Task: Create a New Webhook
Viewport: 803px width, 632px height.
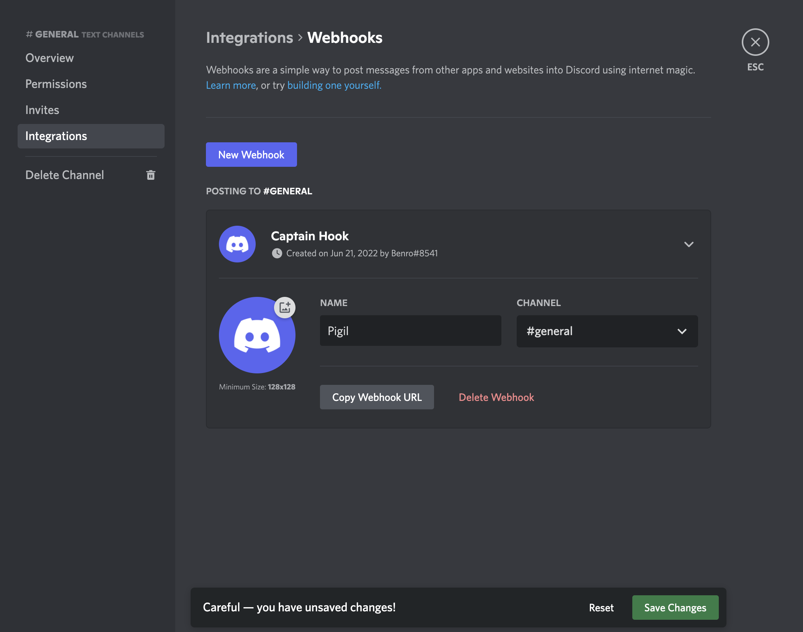Action: (251, 155)
